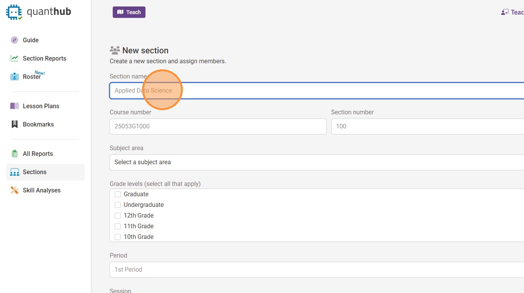The image size is (524, 293).
Task: Click the Section Reports chart icon
Action: [14, 58]
